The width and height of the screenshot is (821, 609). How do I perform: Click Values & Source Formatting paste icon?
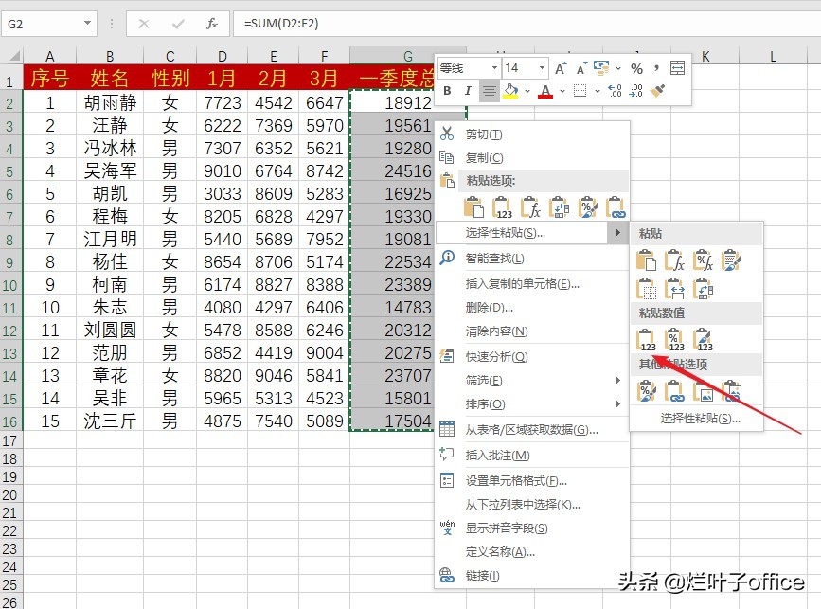point(703,339)
